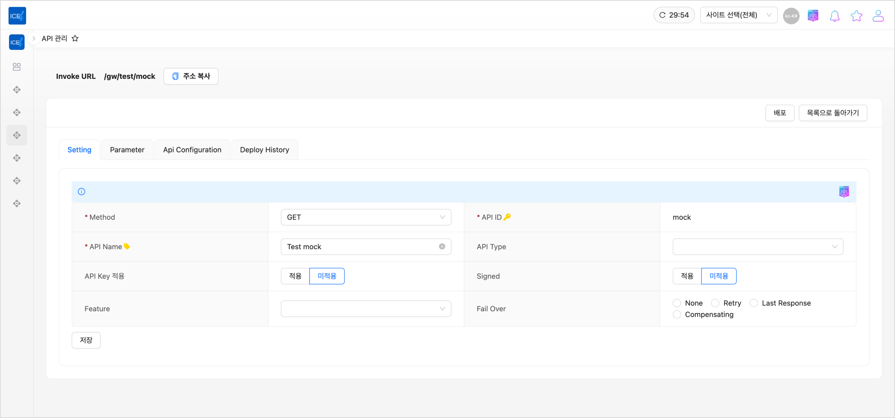Clear the API Name field with X icon

[442, 247]
